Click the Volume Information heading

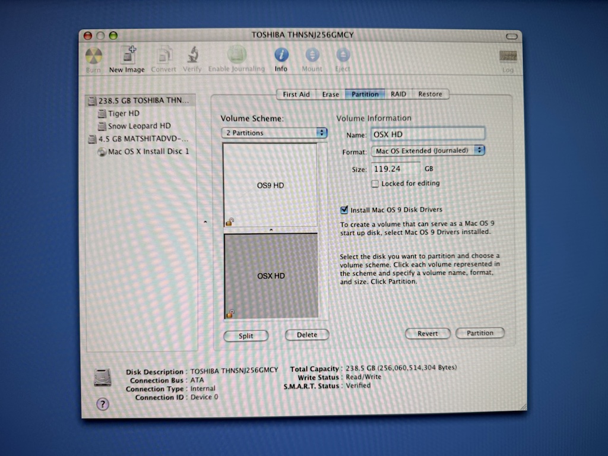373,118
